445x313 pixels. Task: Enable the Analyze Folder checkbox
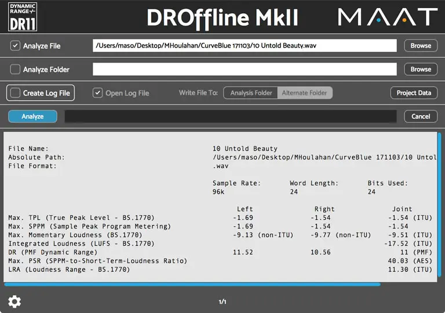(x=15, y=69)
